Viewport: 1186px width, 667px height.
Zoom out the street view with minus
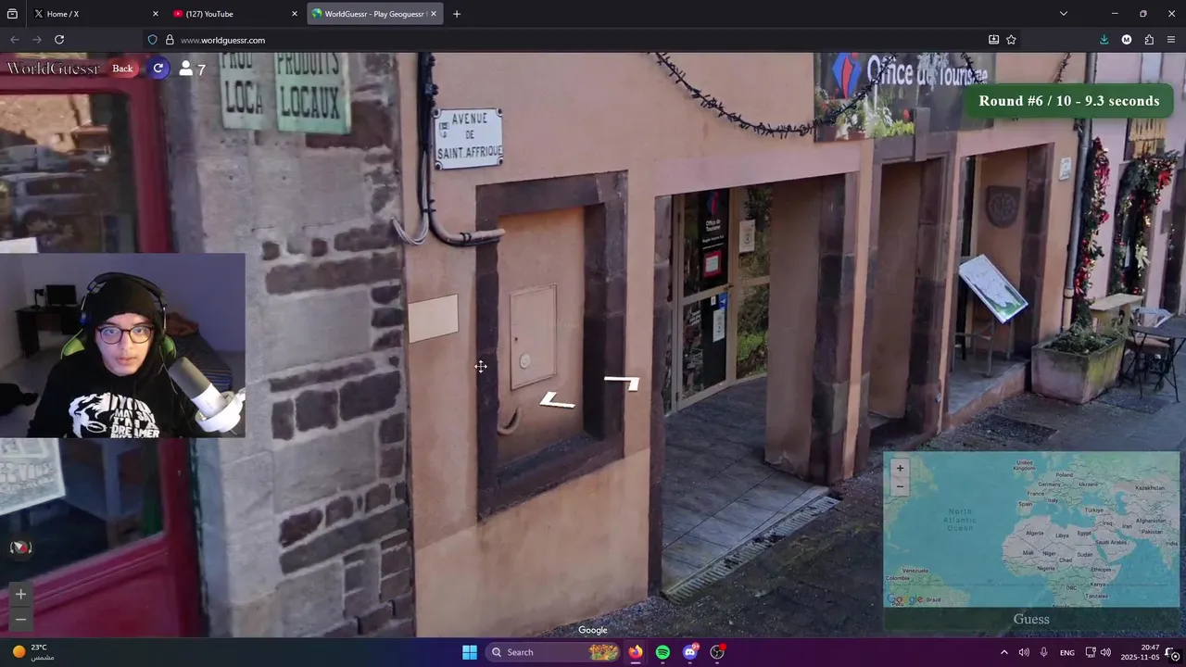[20, 619]
